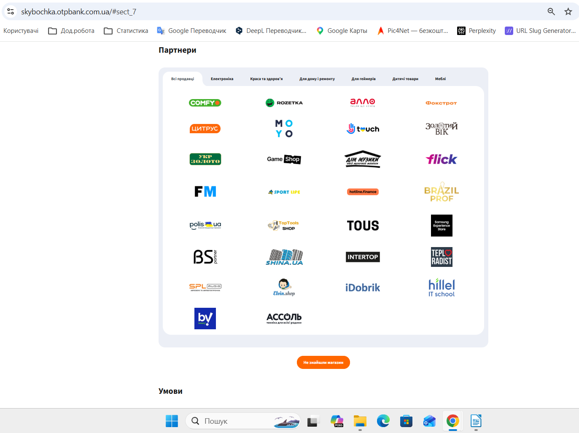Image resolution: width=579 pixels, height=433 pixels.
Task: Open the ROZETKA partner logo
Action: coord(284,103)
